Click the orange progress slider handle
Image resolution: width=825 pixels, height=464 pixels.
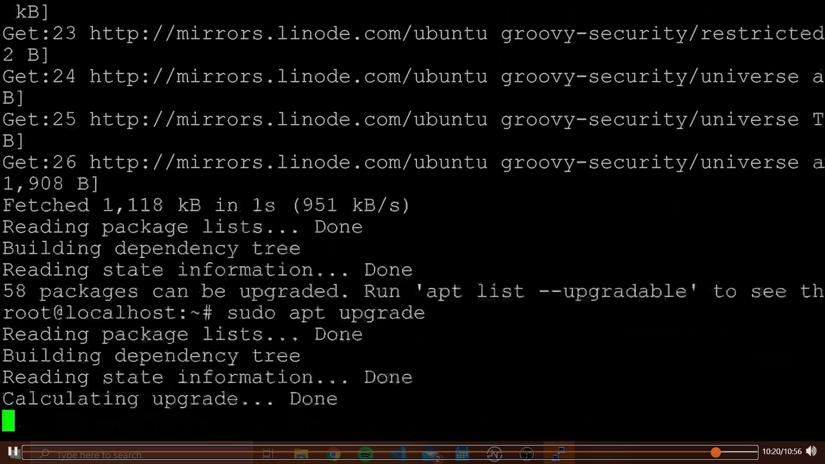[715, 452]
